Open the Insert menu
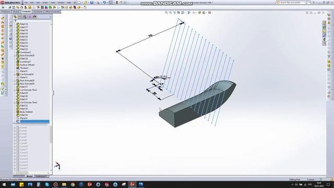 (45, 3)
